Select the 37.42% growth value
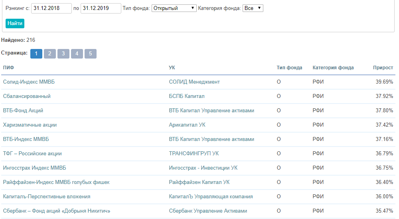 click(384, 125)
